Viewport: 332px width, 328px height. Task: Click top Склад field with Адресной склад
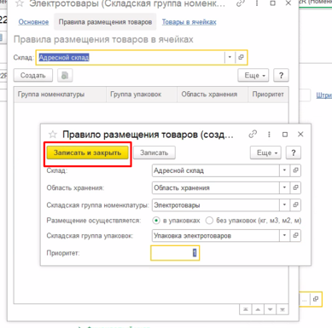131,57
